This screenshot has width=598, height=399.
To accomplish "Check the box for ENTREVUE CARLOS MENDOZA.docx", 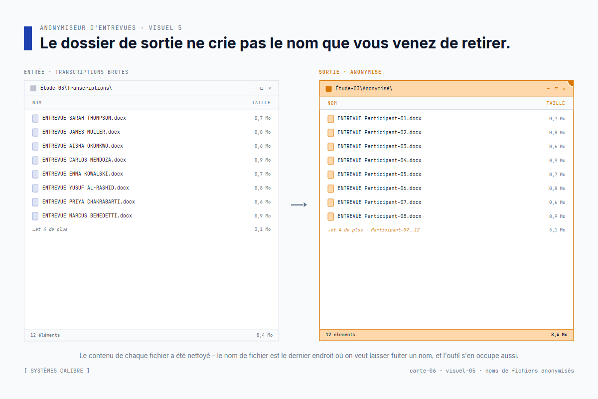I will [35, 160].
